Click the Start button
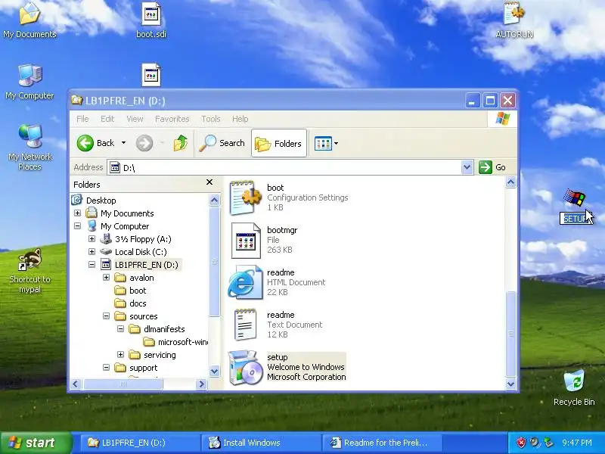 36,443
